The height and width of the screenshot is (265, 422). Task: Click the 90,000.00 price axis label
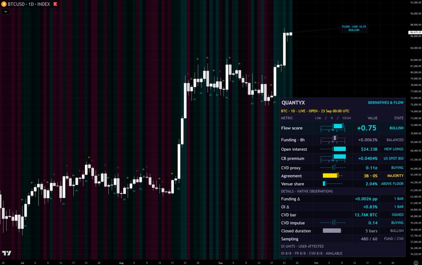click(x=416, y=14)
